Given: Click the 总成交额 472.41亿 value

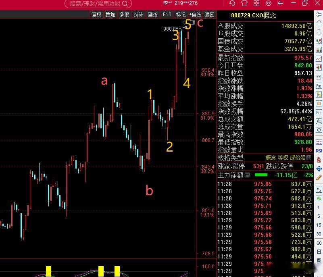Looking at the screenshot, I should coord(300,119).
